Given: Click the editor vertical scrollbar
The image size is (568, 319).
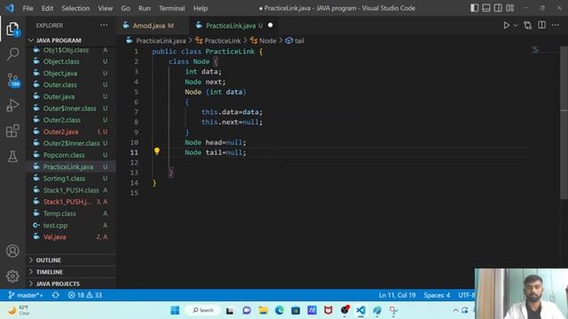Looking at the screenshot, I should tap(564, 123).
